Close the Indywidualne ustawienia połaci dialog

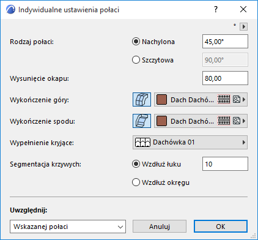[243, 9]
